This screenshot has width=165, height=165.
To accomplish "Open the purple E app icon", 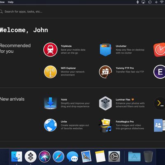I will pyautogui.click(x=159, y=72).
